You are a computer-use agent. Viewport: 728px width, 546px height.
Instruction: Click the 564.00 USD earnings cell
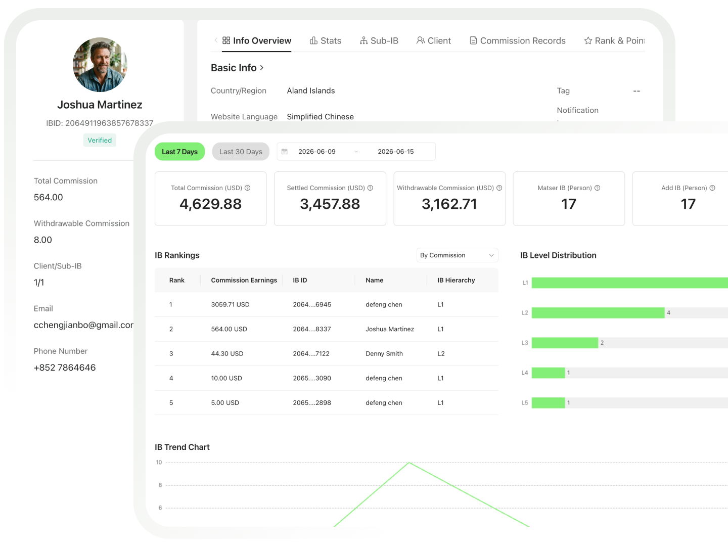coord(229,329)
